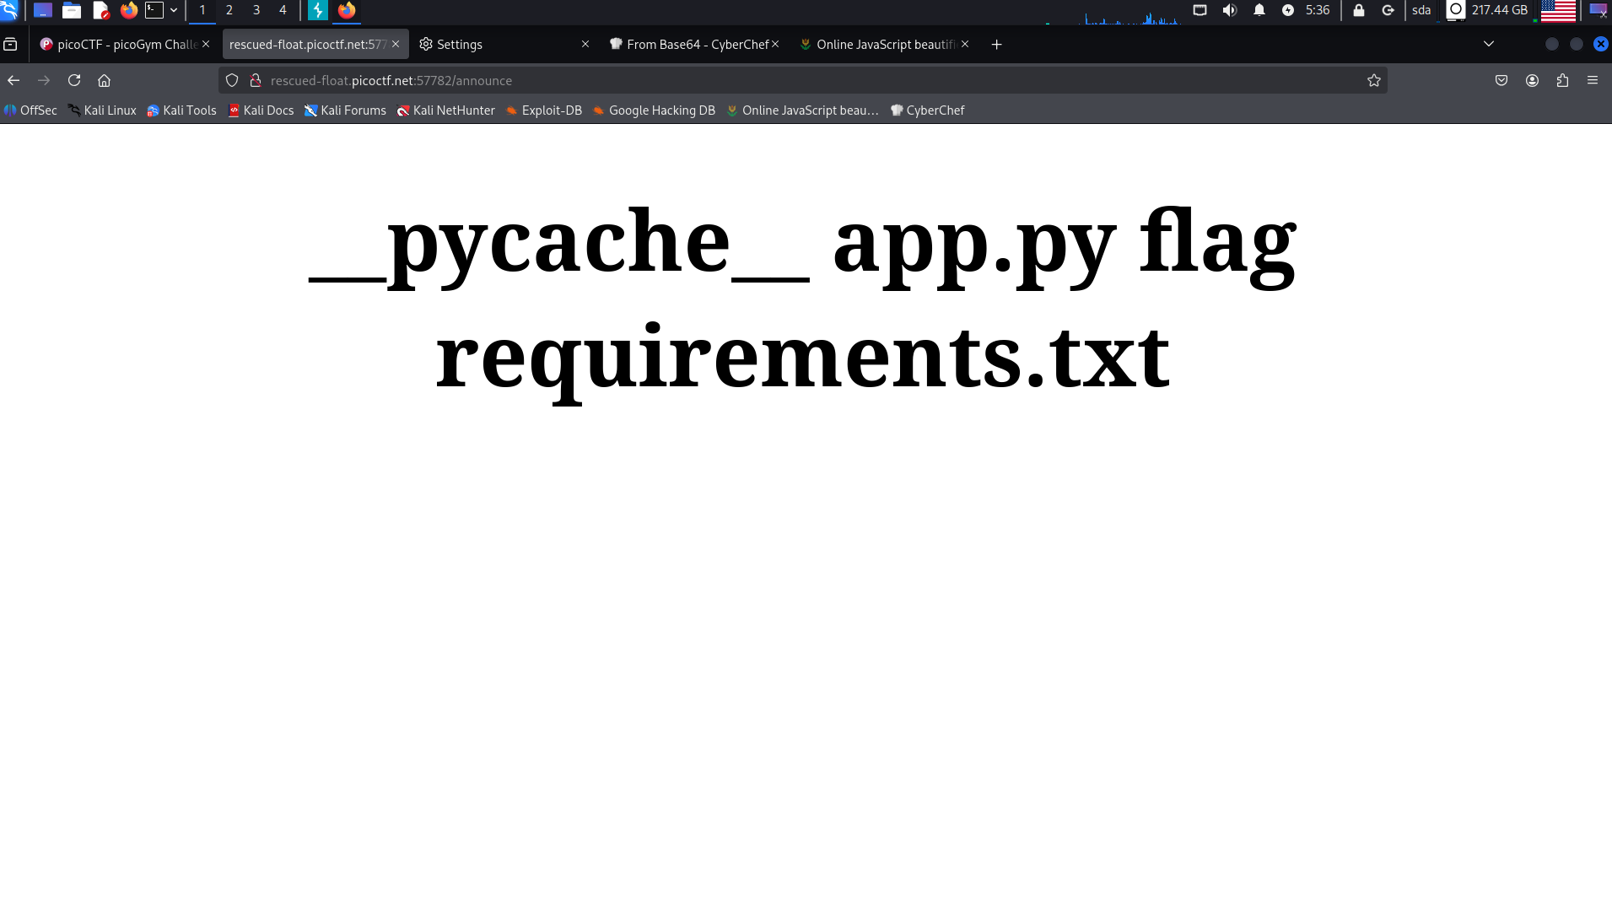1612x905 pixels.
Task: Open the extensions panel
Action: (x=1562, y=80)
